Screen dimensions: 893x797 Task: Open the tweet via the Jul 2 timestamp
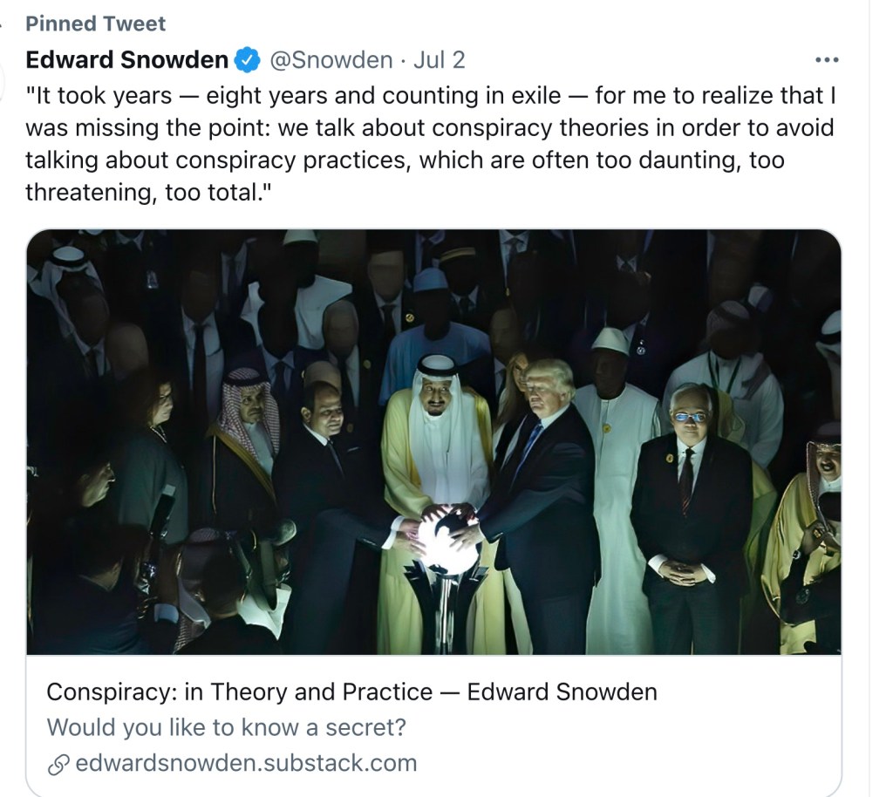439,60
